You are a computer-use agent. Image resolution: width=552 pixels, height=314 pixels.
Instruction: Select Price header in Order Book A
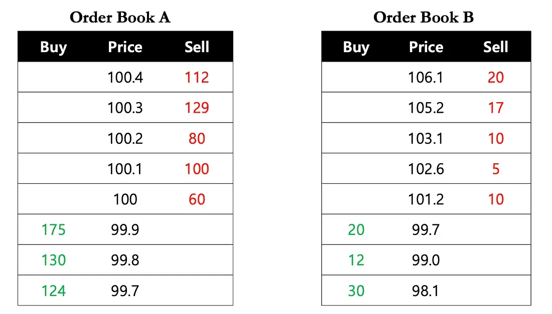click(x=125, y=47)
